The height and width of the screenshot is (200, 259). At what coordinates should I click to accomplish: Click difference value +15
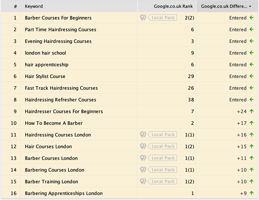242,147
